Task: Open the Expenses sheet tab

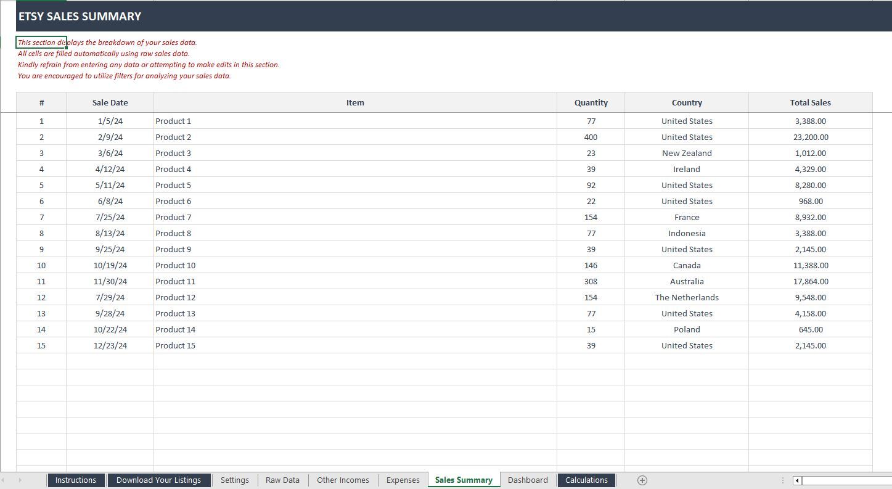Action: 403,480
